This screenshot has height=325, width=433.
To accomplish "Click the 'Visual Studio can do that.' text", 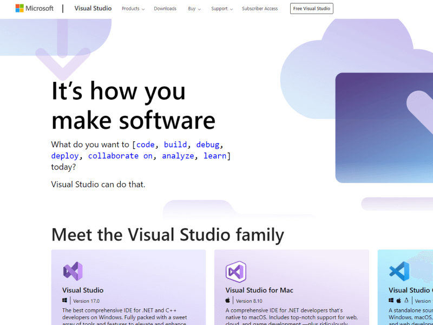I will (x=98, y=184).
